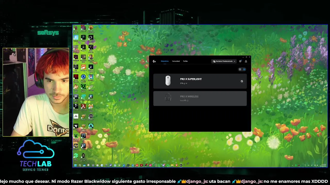
Task: Select the Valorant desktop shortcut
Action: [76, 58]
